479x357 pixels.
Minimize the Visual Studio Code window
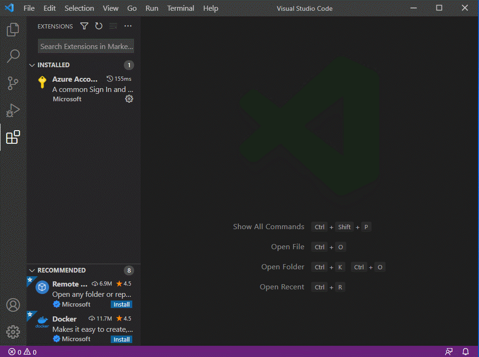pyautogui.click(x=414, y=8)
